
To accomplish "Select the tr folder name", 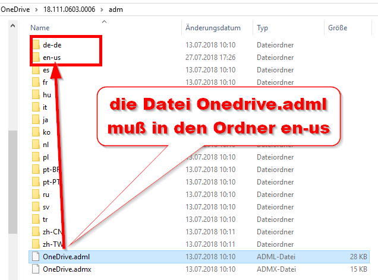I will point(46,219).
